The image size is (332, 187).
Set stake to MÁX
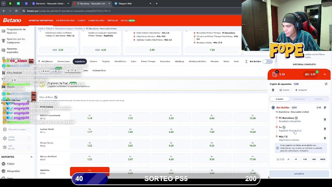point(323,159)
